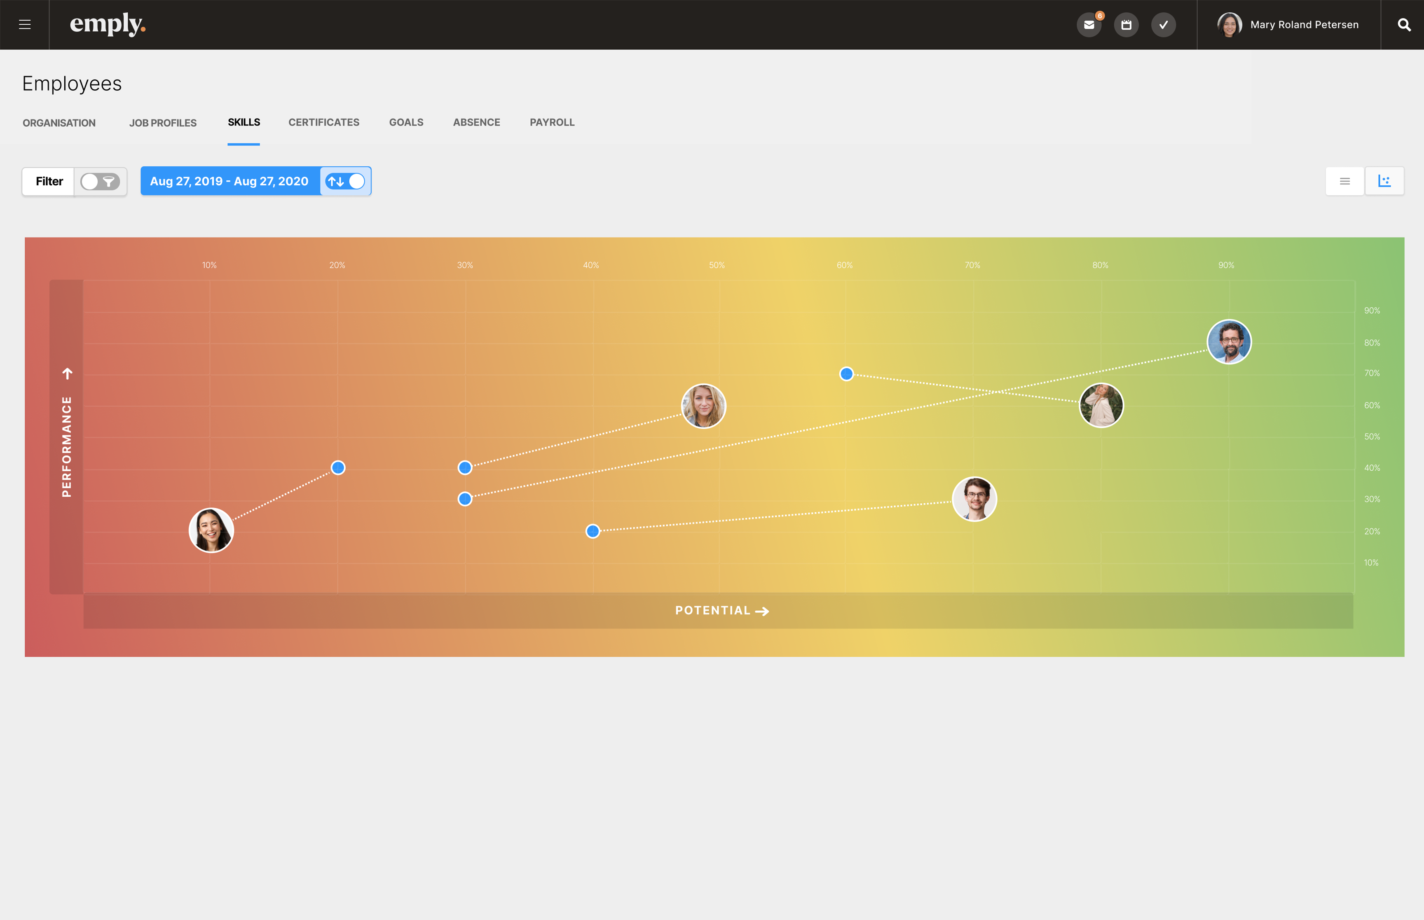The width and height of the screenshot is (1424, 920).
Task: Click the Filter button
Action: point(49,181)
